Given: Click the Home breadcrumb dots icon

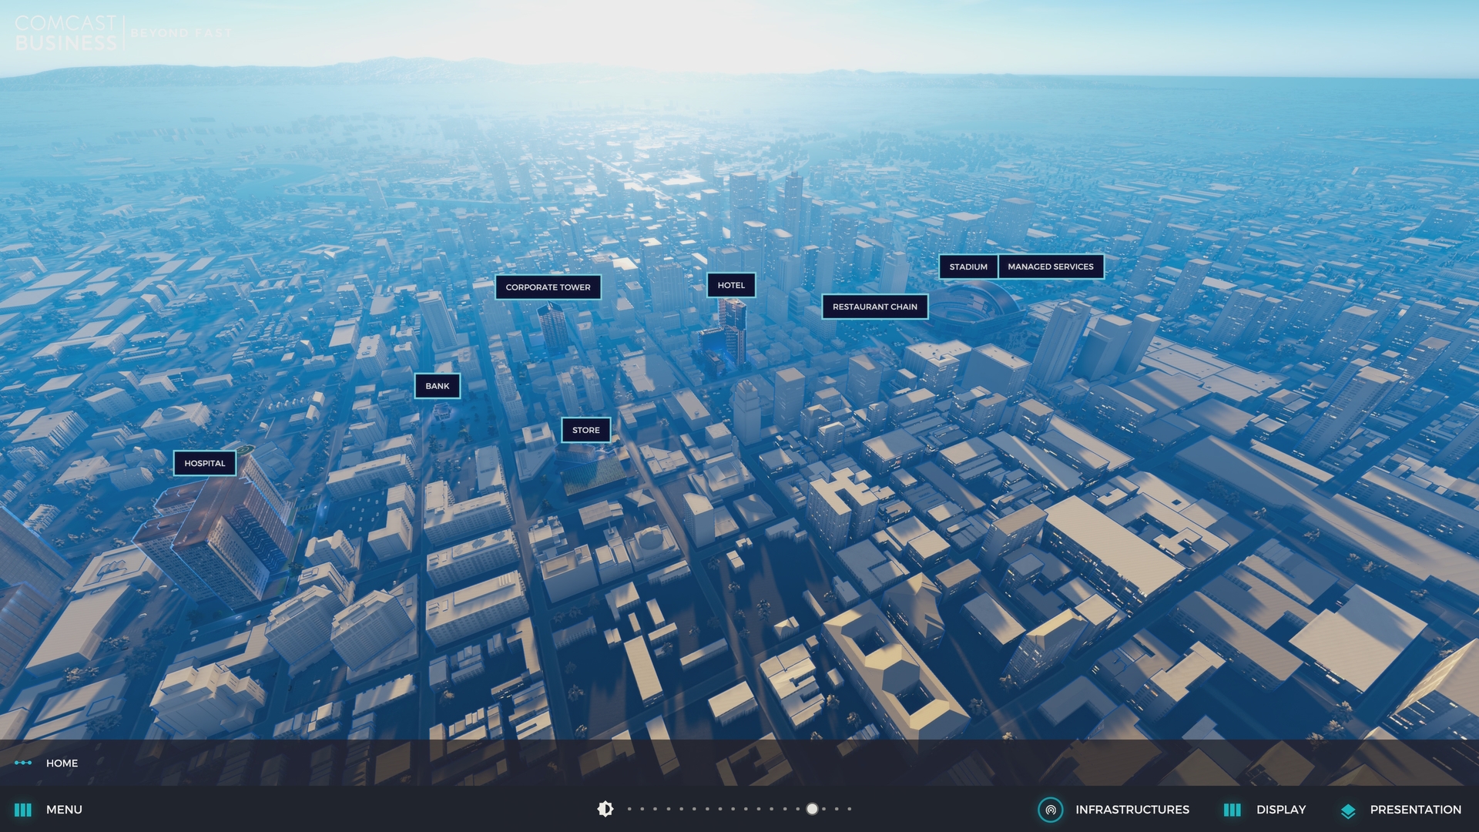Looking at the screenshot, I should pyautogui.click(x=23, y=763).
